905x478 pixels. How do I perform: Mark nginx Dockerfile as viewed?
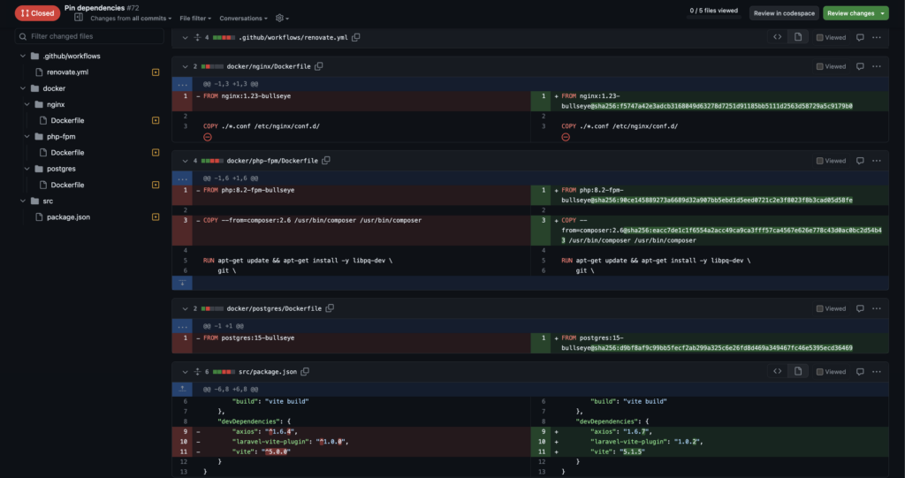point(831,66)
